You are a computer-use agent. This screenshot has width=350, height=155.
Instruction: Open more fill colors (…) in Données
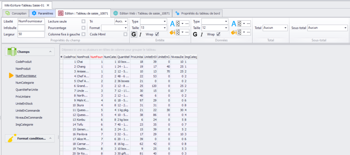[248, 32]
